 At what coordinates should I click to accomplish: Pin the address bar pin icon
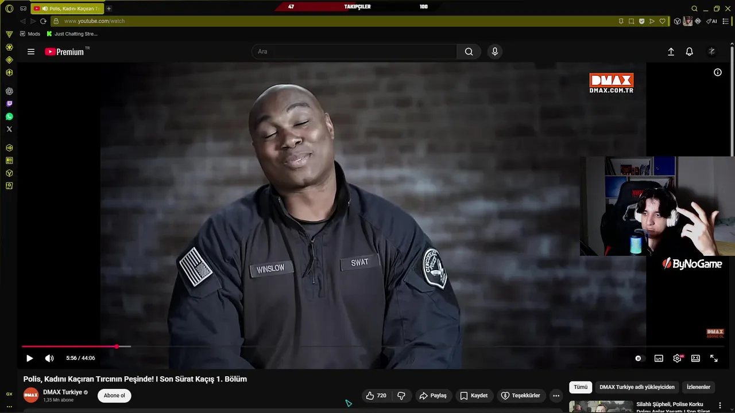621,21
